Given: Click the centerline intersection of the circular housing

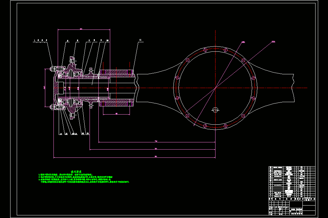Looking at the screenshot, I should click(215, 88).
